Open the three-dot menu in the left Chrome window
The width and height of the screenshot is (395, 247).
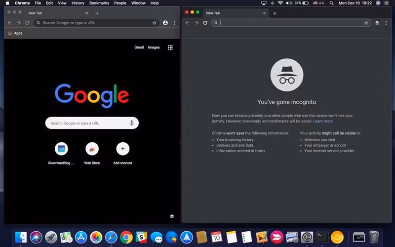pos(174,23)
